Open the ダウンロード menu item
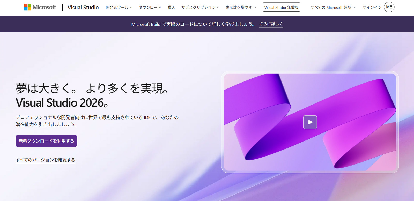Image resolution: width=414 pixels, height=201 pixels. pos(150,8)
